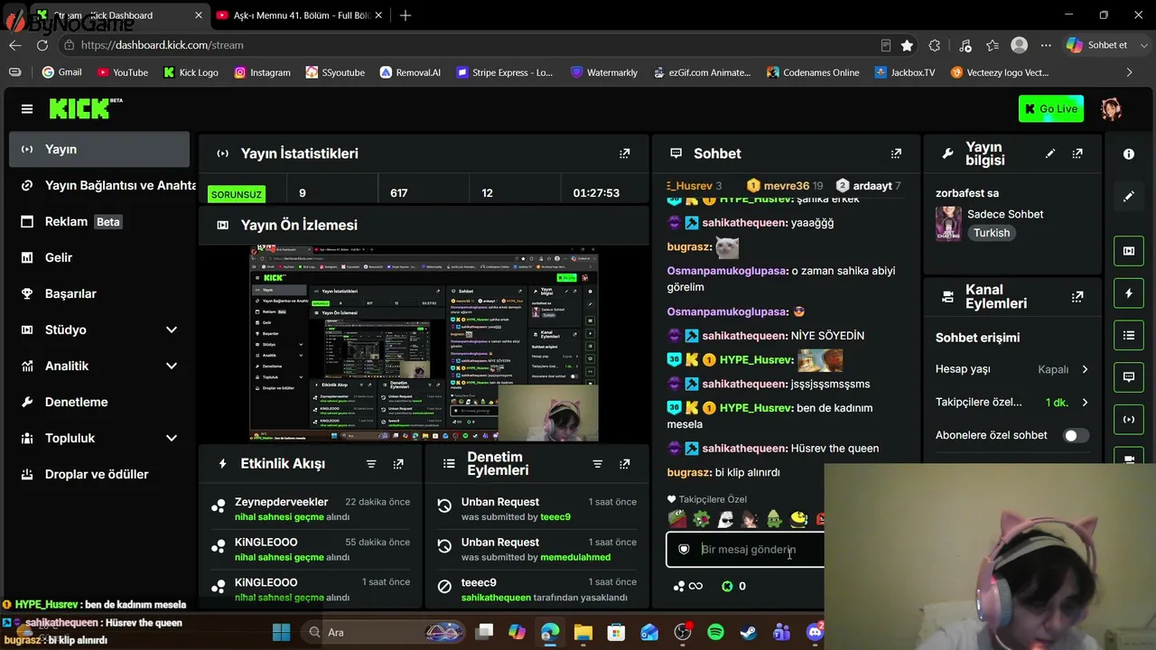Screen dimensions: 1156x650
Task: Toggle the stream stats widget in right rail
Action: point(1129,420)
